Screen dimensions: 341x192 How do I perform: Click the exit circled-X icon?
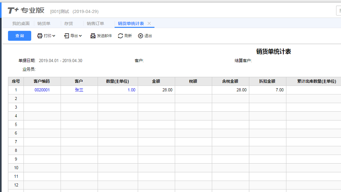pyautogui.click(x=141, y=36)
